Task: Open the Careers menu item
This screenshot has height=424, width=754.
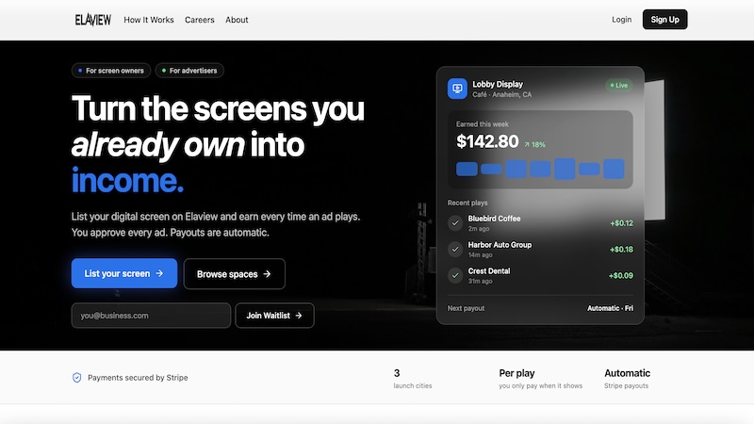Action: tap(200, 20)
